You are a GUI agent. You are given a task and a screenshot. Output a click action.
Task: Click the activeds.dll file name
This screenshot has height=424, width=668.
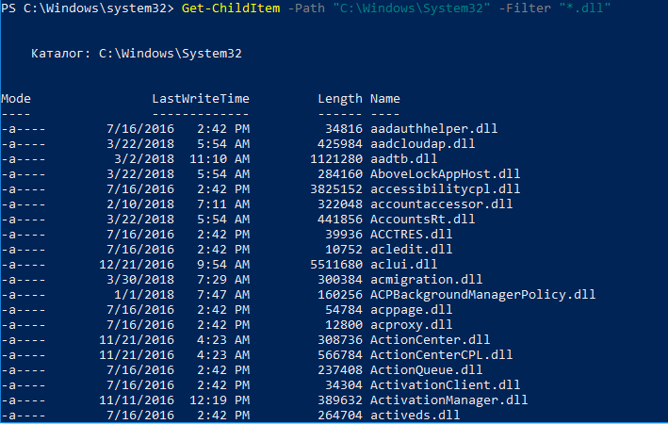tap(415, 416)
